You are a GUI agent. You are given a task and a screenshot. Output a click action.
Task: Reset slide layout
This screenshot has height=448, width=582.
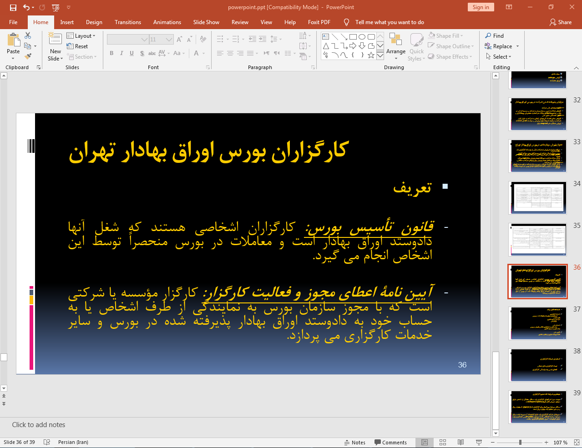[x=77, y=46]
